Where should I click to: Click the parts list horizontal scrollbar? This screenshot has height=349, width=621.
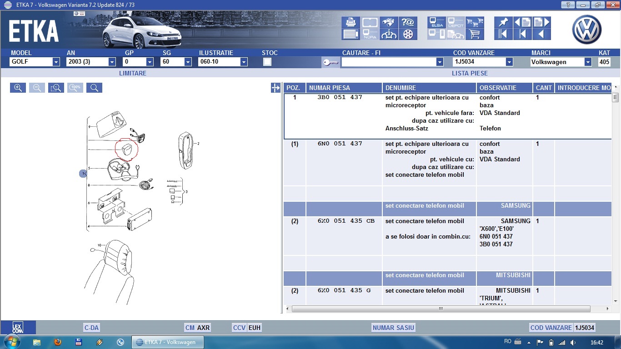click(x=441, y=309)
